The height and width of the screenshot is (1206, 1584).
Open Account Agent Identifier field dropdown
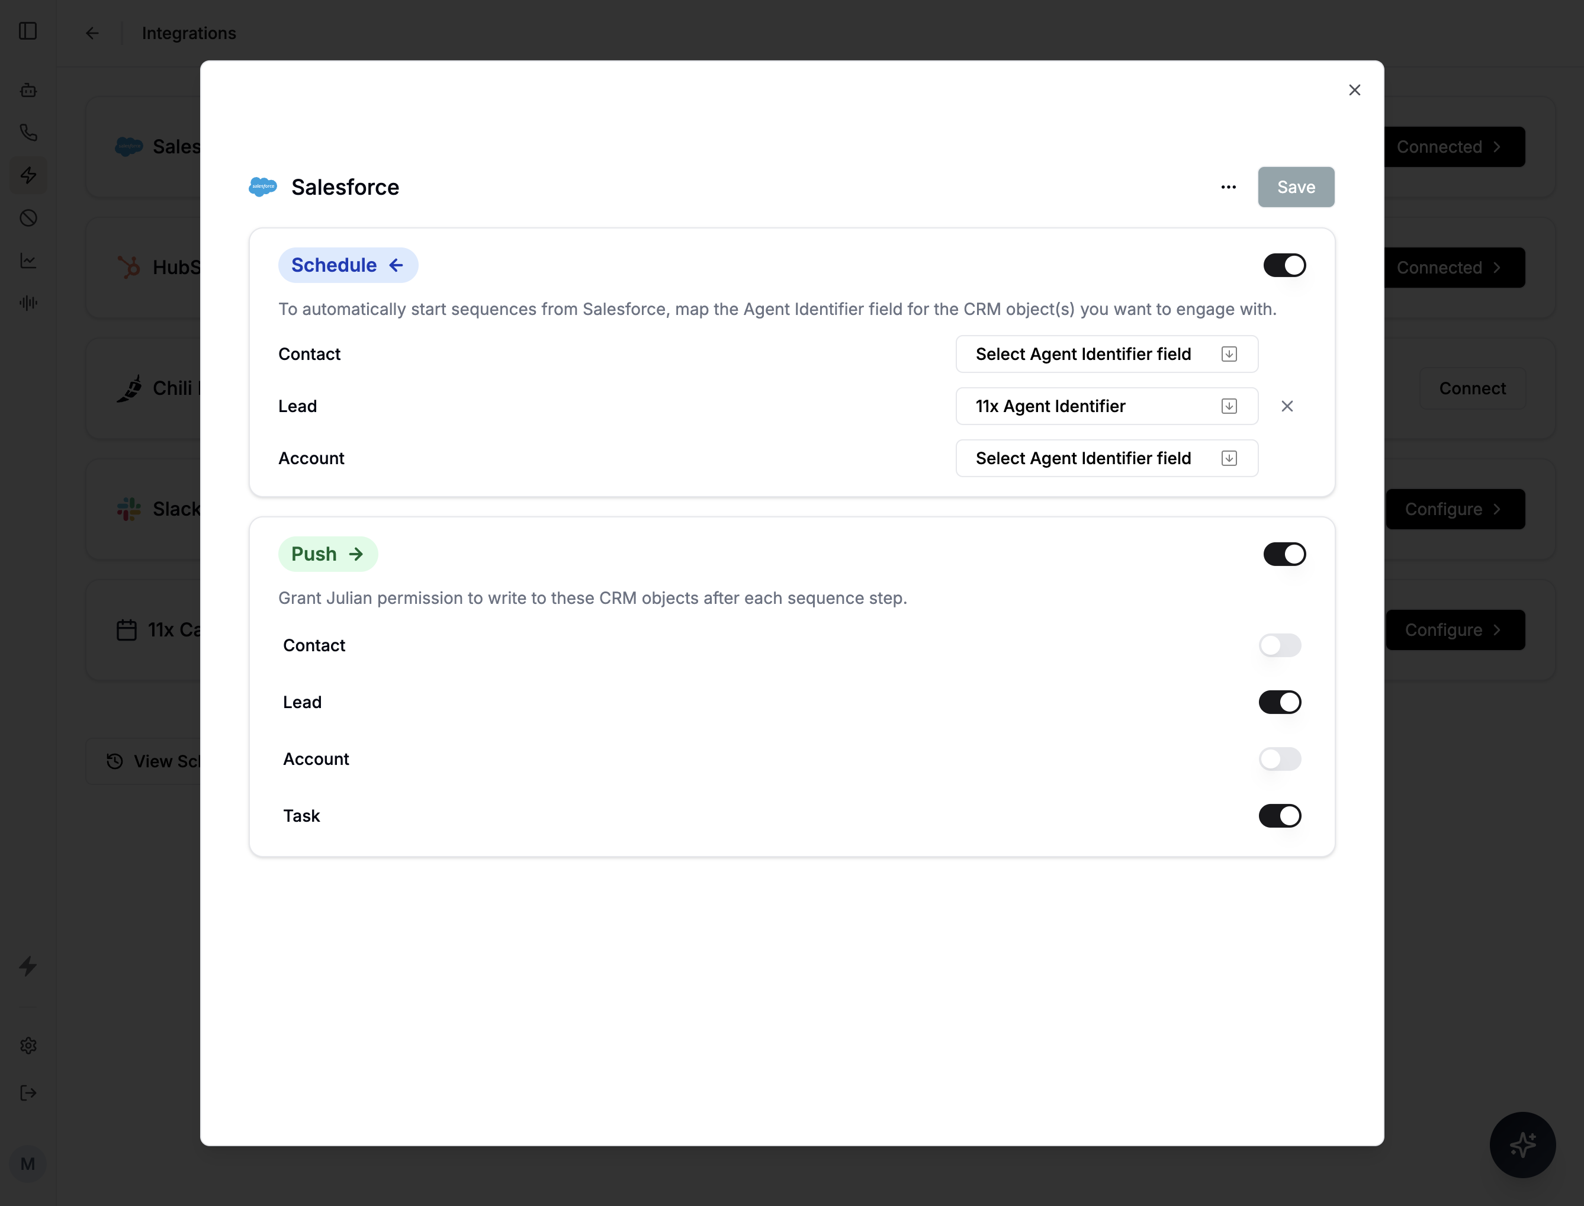(x=1107, y=458)
